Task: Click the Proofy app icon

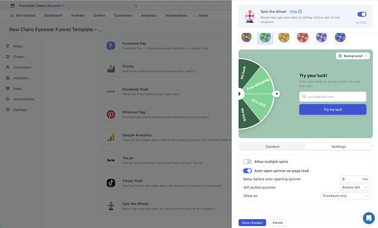Action: click(111, 69)
